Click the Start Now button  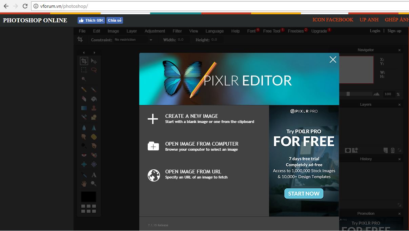coord(304,194)
